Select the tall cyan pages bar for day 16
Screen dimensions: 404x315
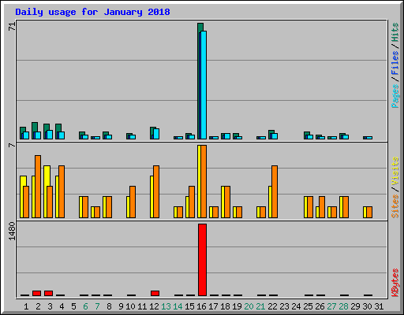[204, 85]
